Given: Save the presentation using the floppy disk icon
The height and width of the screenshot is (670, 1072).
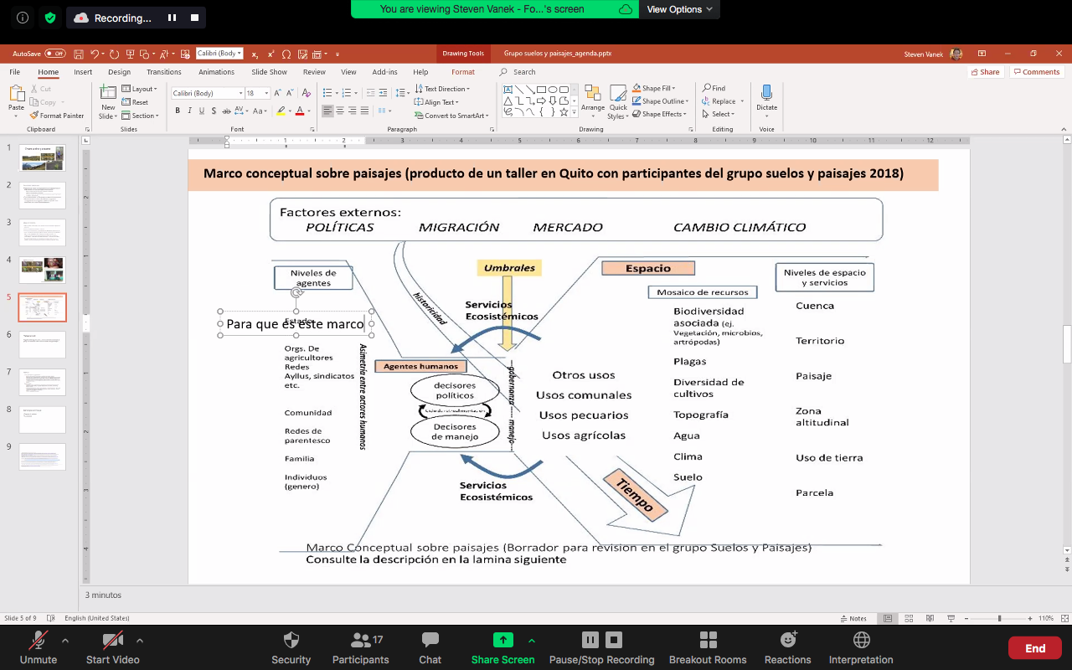Looking at the screenshot, I should (79, 54).
